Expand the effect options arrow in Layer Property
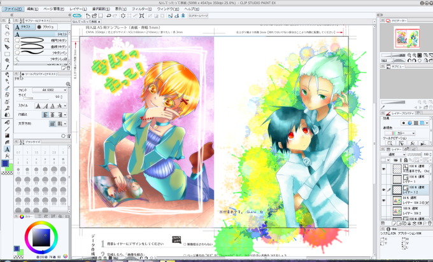 click(427, 123)
